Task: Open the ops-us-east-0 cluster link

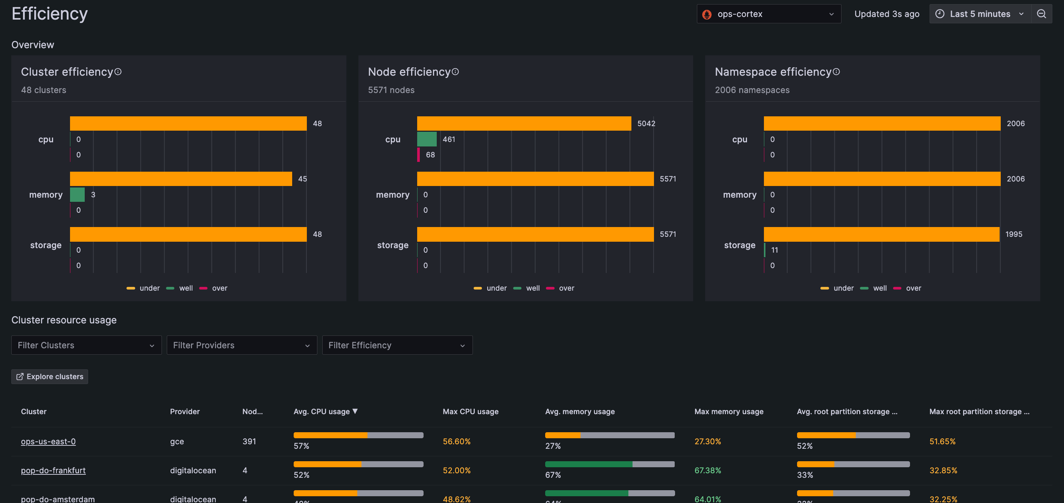Action: pyautogui.click(x=48, y=442)
